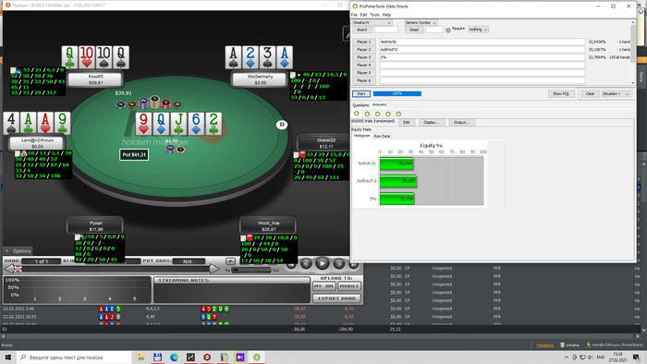Open the purple app on the taskbar

tap(240, 357)
